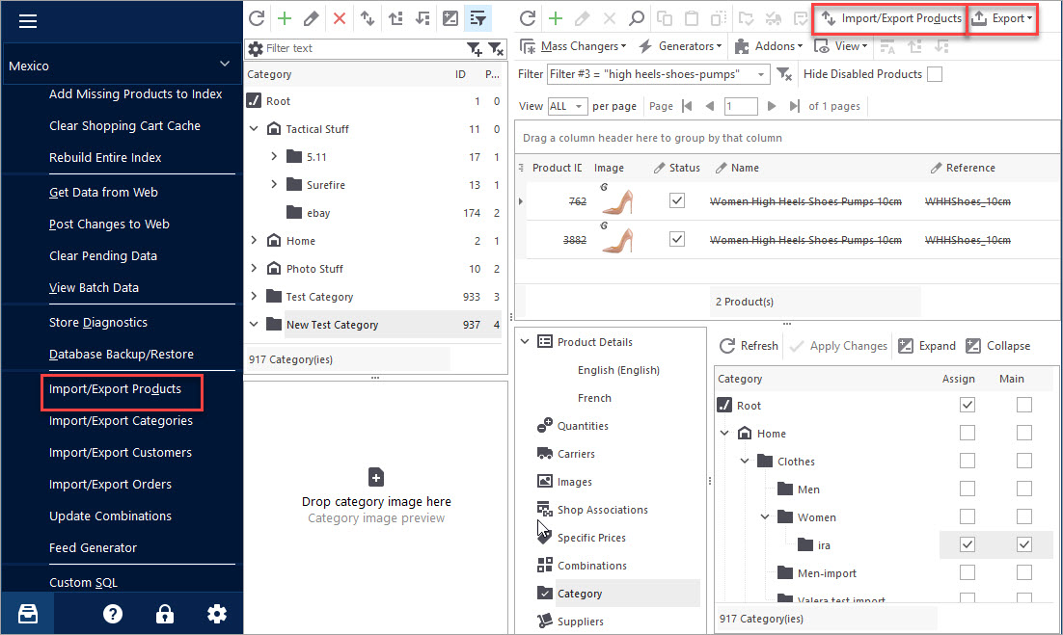Toggle status checkbox for product 3882
The image size is (1063, 635).
(x=676, y=239)
